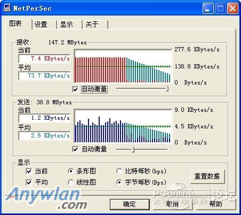Click the 确定 button

pos(130,204)
